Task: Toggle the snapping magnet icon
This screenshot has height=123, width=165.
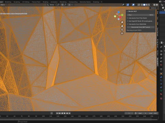Action: click(x=63, y=5)
